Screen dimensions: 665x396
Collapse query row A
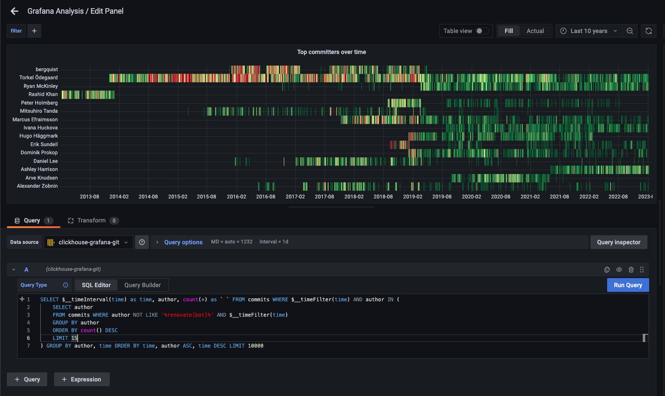[x=14, y=270]
